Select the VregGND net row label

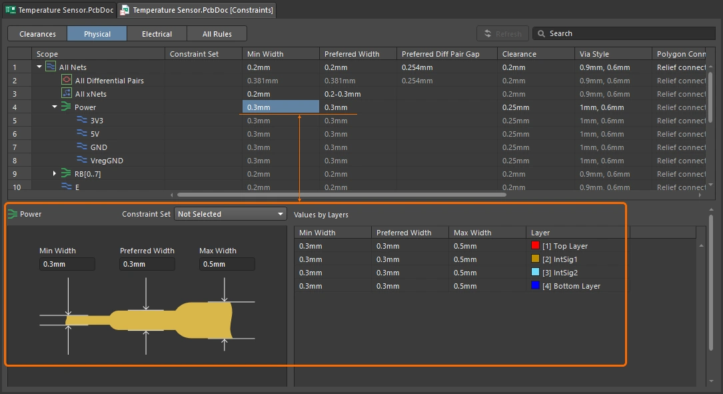107,161
